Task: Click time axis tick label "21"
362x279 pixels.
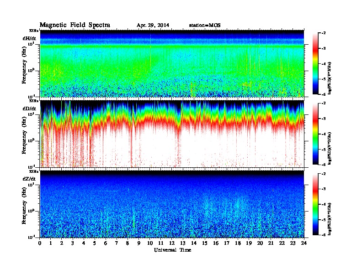Action: [271, 243]
